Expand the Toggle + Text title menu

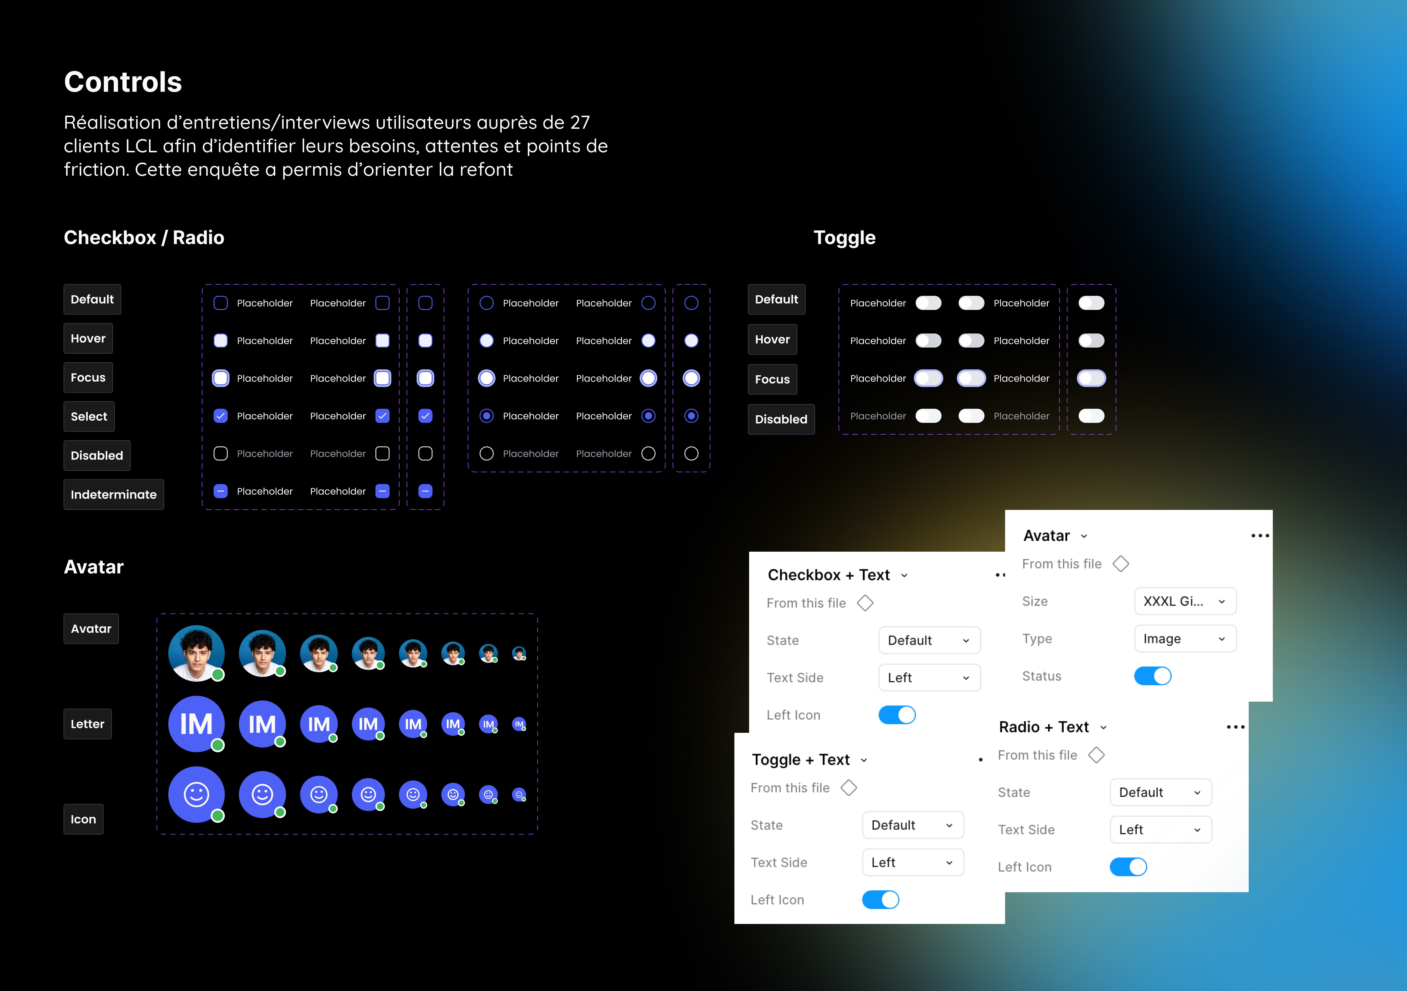pyautogui.click(x=864, y=760)
